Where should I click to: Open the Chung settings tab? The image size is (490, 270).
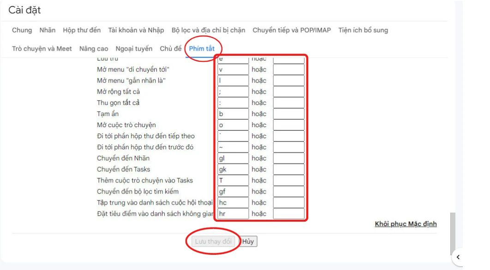22,30
